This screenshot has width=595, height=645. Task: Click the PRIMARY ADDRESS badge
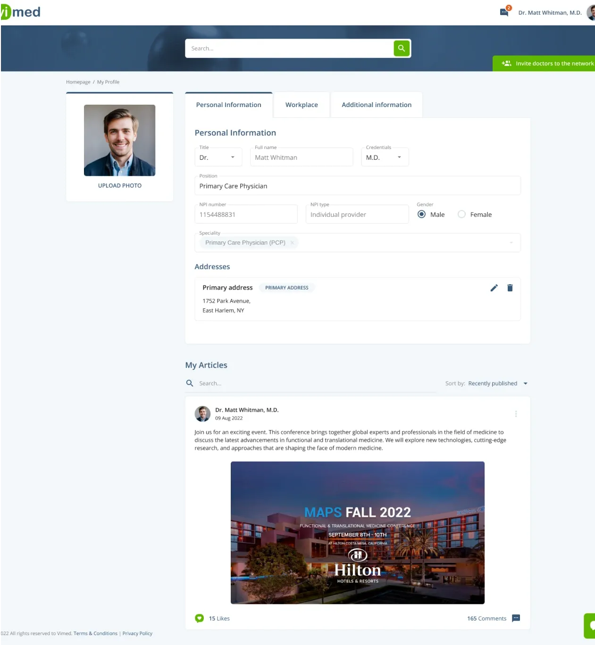point(287,288)
